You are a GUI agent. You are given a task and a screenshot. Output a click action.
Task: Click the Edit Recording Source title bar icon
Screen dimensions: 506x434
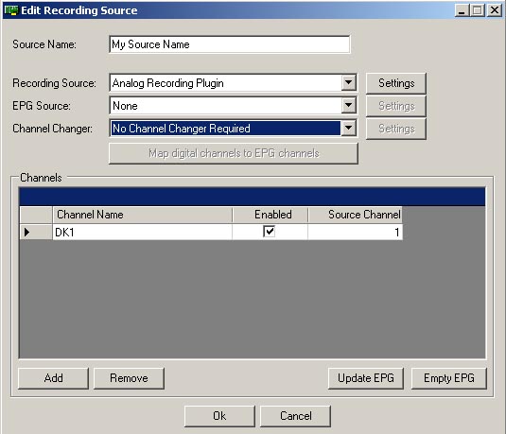(x=11, y=10)
